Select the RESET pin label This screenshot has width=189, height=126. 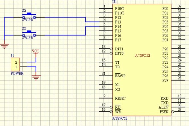pos(120,98)
